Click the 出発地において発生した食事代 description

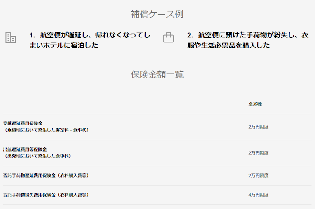pos(37,156)
